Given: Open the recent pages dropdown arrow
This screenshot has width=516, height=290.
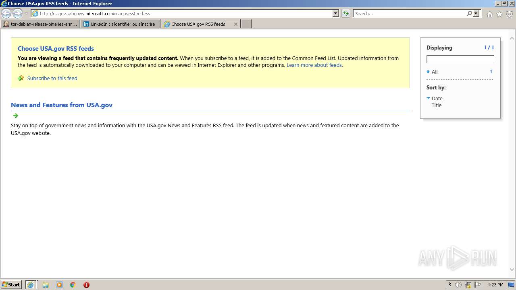Looking at the screenshot, I should [26, 14].
